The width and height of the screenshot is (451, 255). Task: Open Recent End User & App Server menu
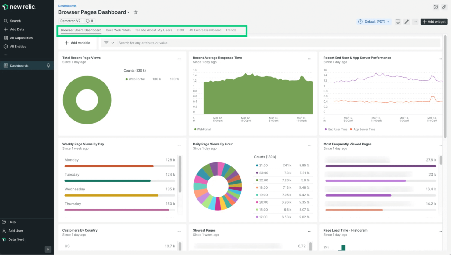440,59
